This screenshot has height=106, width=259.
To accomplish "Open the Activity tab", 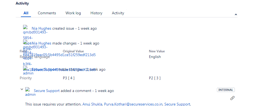I will click(x=118, y=13).
